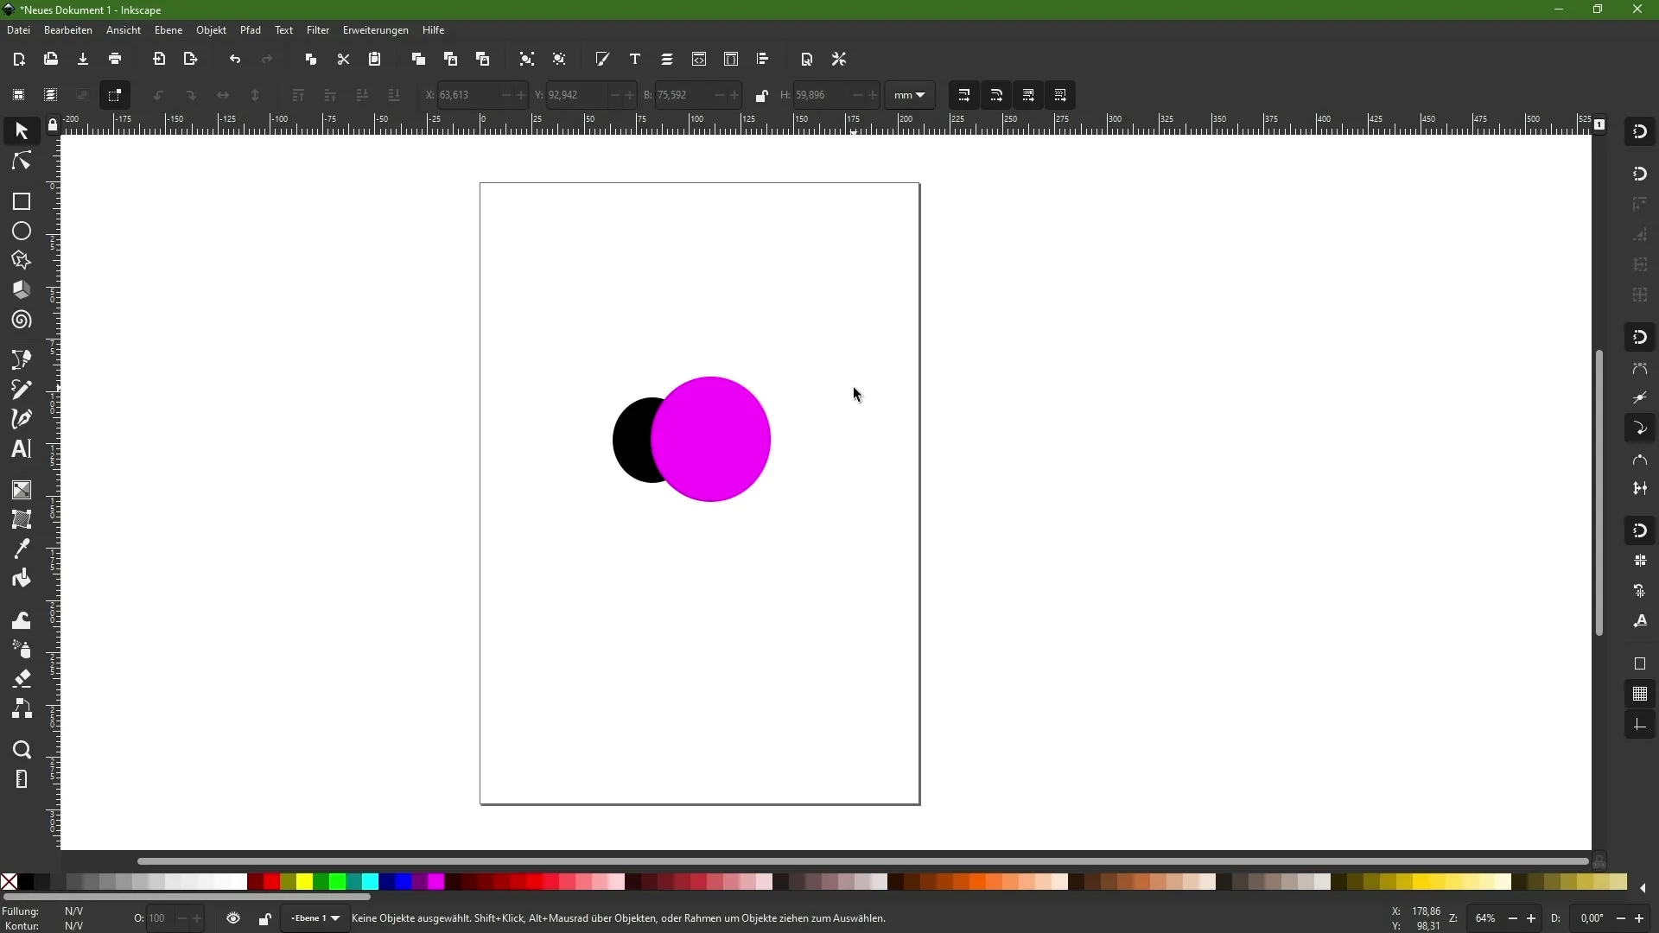
Task: Toggle snap to grids button
Action: click(1640, 695)
